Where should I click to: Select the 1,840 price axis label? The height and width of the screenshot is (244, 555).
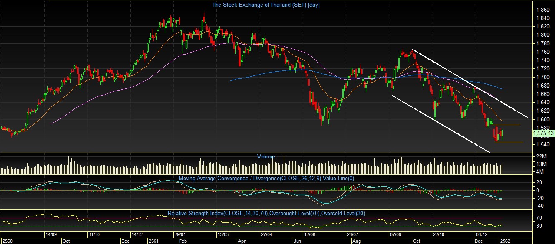542,18
